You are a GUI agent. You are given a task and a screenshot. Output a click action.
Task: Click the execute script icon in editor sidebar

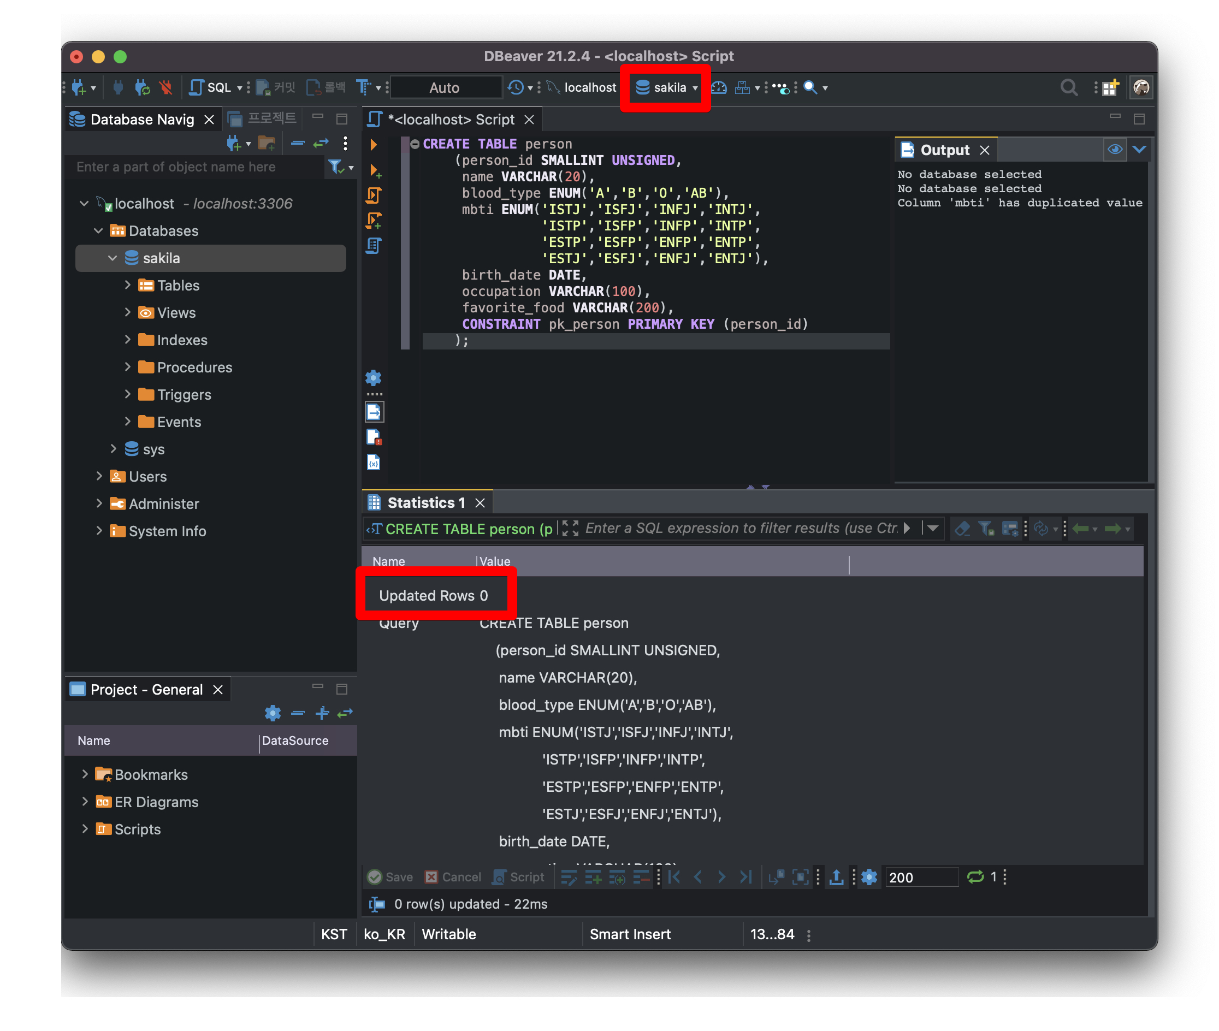click(373, 194)
